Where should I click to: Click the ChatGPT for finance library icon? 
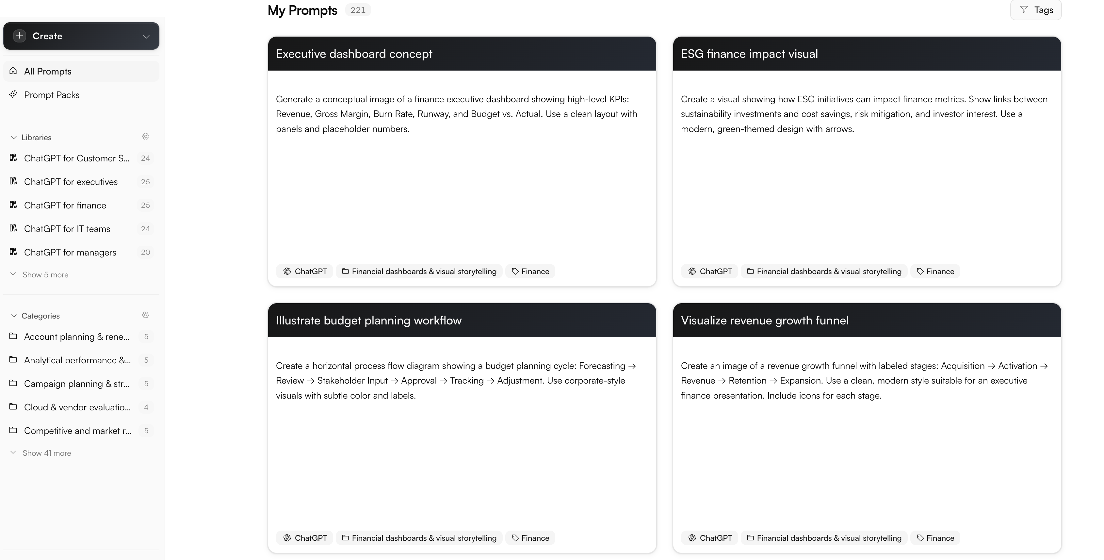[13, 205]
